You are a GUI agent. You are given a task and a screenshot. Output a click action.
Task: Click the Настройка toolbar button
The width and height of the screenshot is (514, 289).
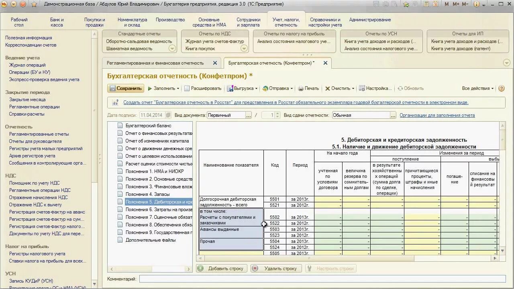pyautogui.click(x=375, y=88)
